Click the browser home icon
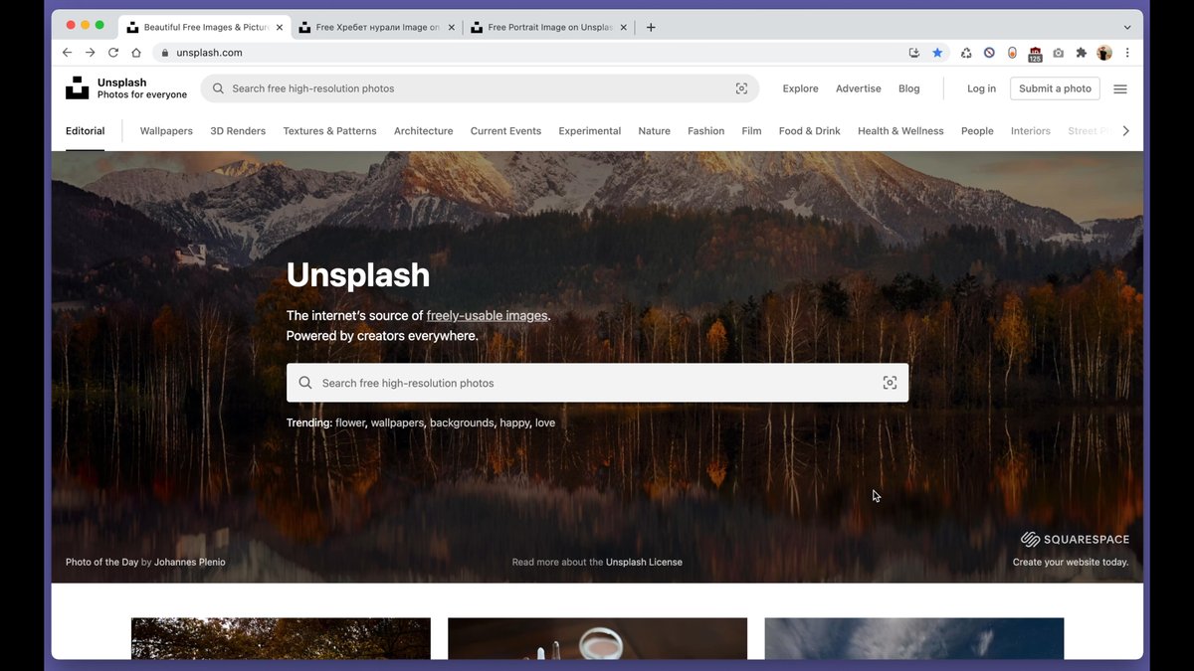1194x671 pixels. pyautogui.click(x=136, y=53)
